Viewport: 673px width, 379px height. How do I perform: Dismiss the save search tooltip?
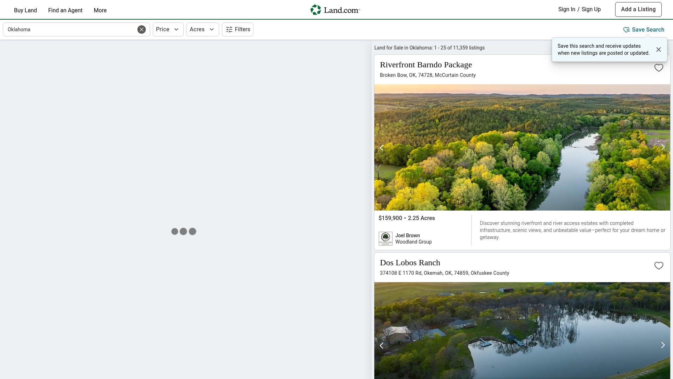tap(659, 49)
